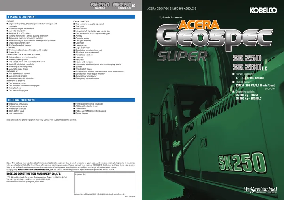
Task: Click 'Automatic swing brake' item
Action: [18, 69]
